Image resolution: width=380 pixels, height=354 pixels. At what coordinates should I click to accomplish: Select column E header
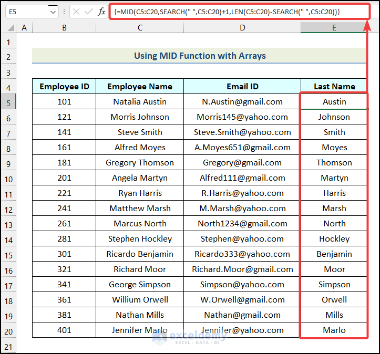click(334, 28)
